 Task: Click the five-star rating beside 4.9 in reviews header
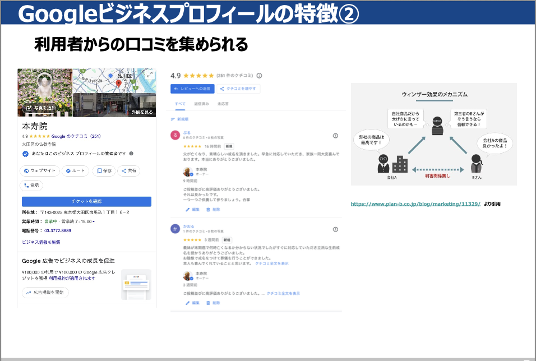(198, 76)
